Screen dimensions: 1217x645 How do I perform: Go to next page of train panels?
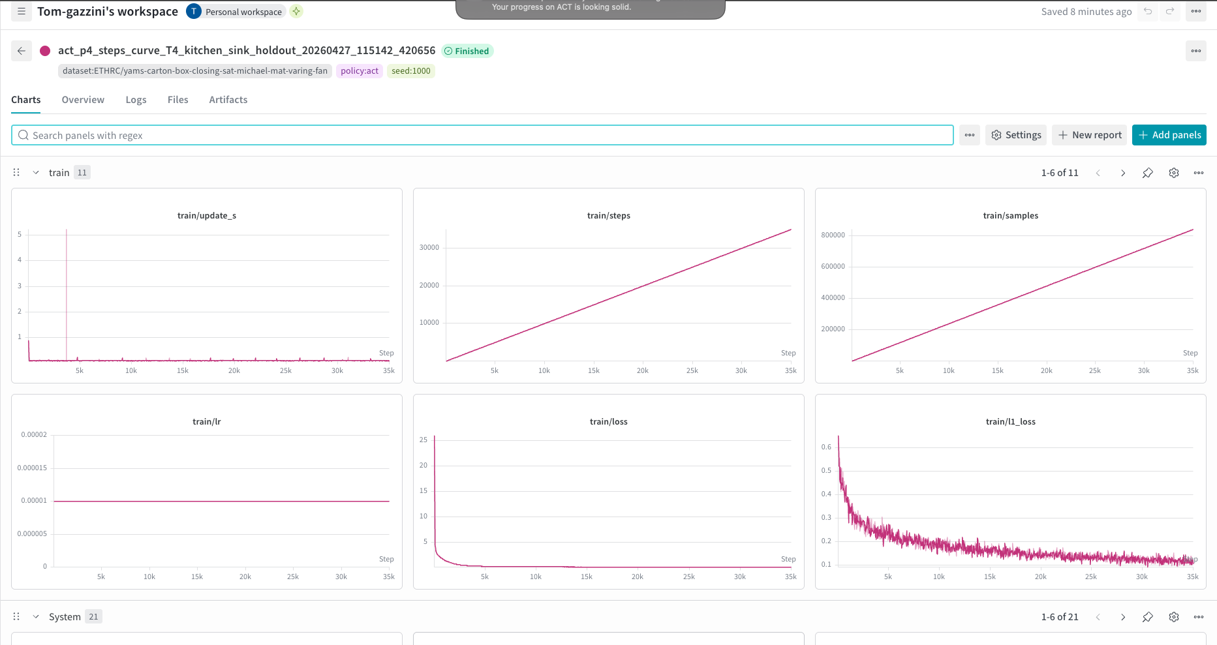[x=1123, y=173]
